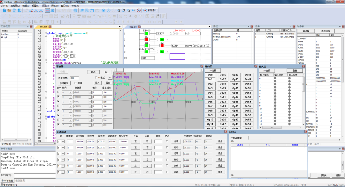The image size is (345, 187).
Task: Click the Print icon in the toolbar
Action: [x=75, y=11]
